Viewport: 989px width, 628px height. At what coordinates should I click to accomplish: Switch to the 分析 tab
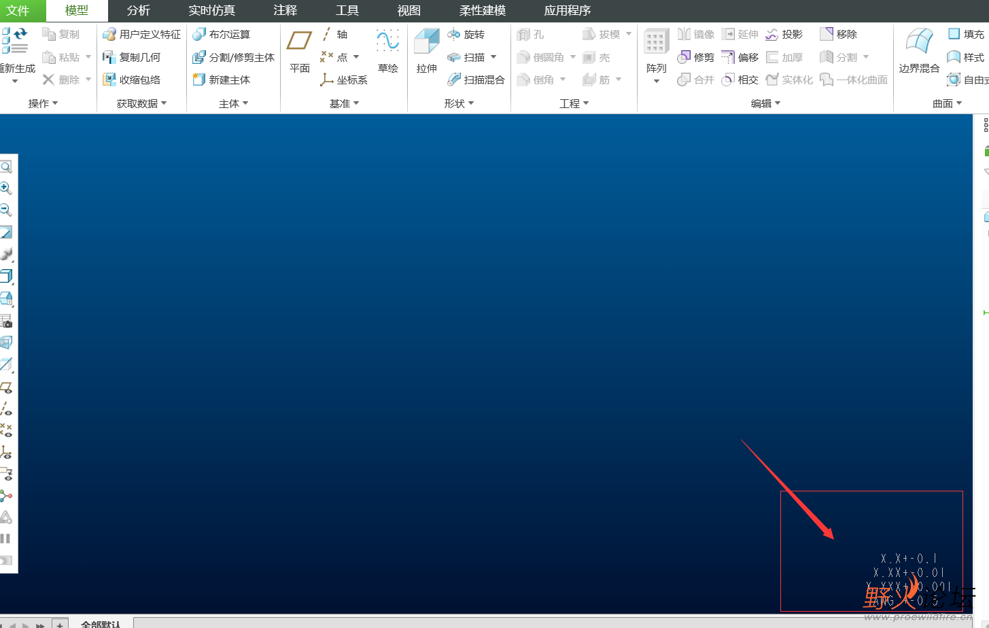click(139, 10)
